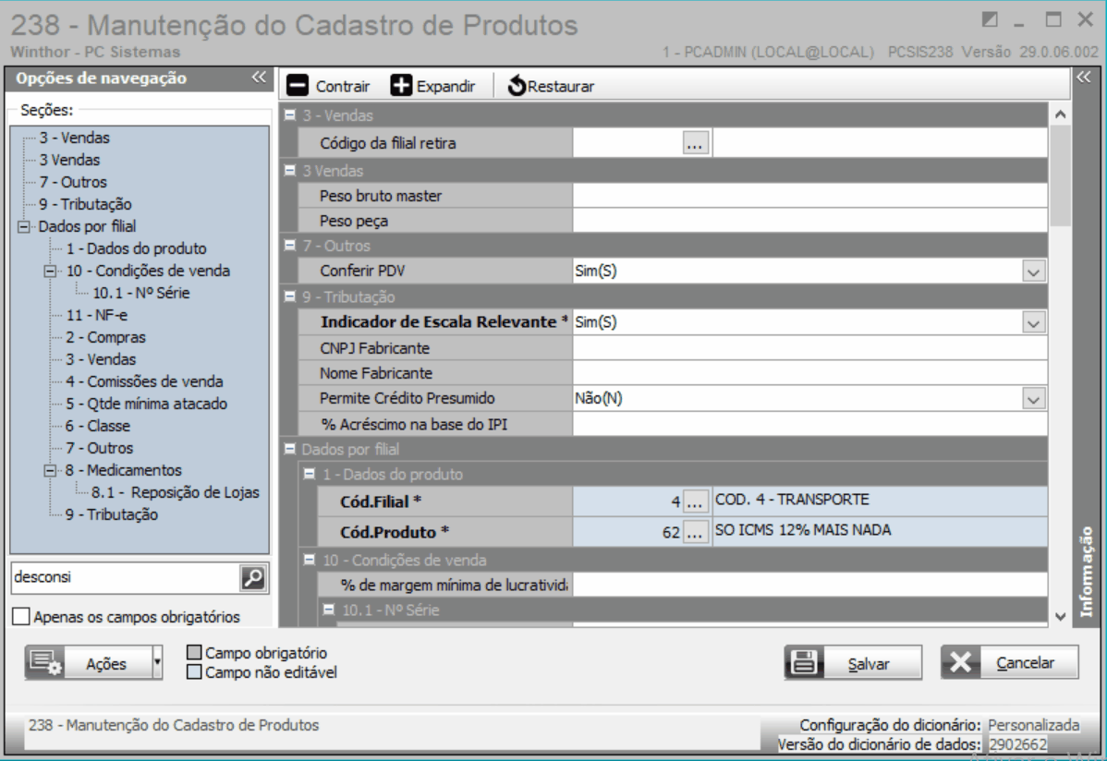The image size is (1107, 761).
Task: Click COD. 4 - TRANSPORTE description text
Action: pos(792,500)
